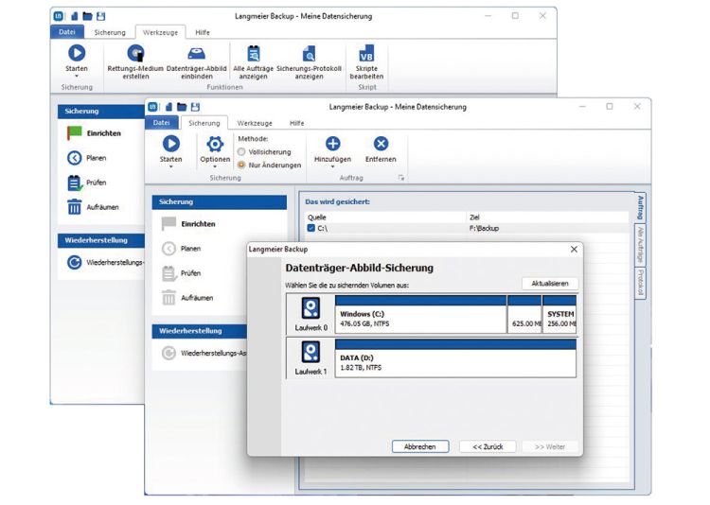Select DATA (D:) volume
This screenshot has height=505, width=710.
click(x=455, y=358)
